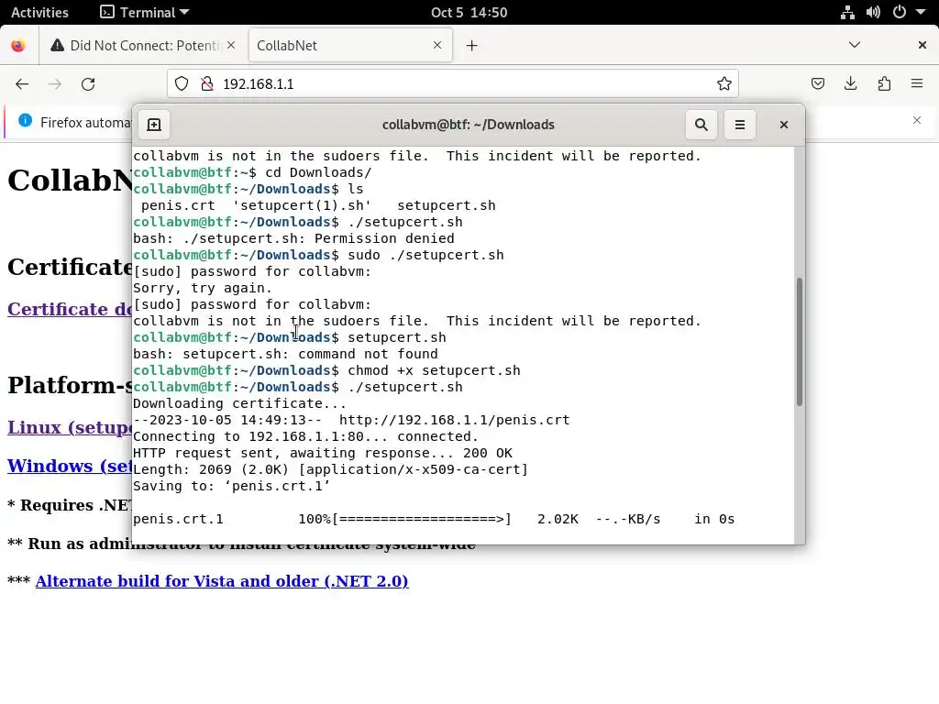Open the Certificate download link
Screen dimensions: 939x704
click(70, 309)
